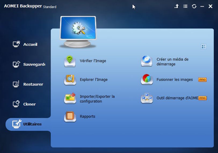Click the bootable media disc icon
218x153 pixels.
coord(147,61)
